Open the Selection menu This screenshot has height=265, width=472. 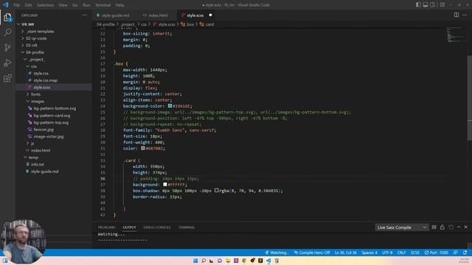click(45, 5)
